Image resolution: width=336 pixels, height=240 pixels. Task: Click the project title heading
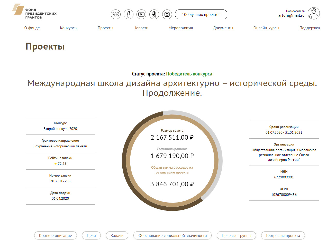[x=172, y=88]
